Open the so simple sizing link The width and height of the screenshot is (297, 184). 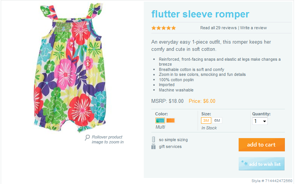pyautogui.click(x=173, y=140)
